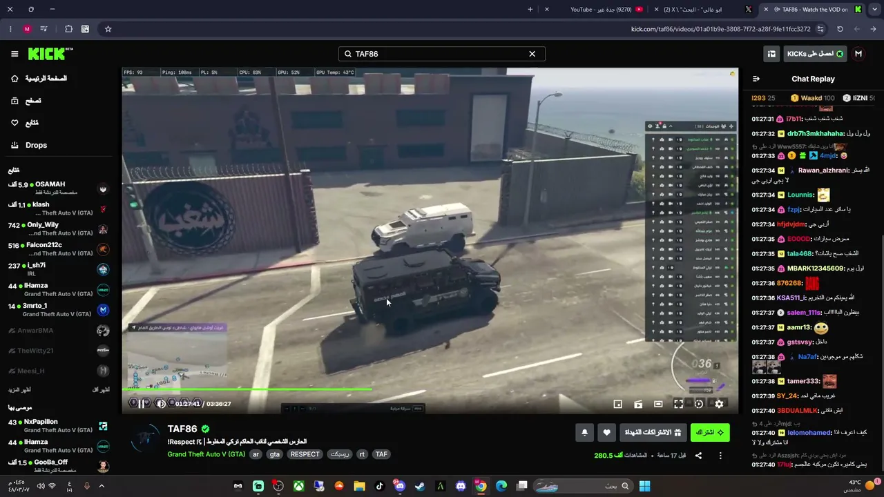Open the Chrome three-dot menu

[10, 29]
